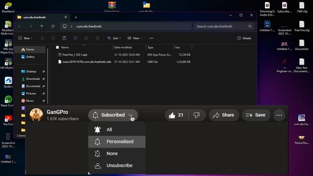Select the ThemeThu desktop icon
The height and width of the screenshot is (176, 313).
pos(302,140)
